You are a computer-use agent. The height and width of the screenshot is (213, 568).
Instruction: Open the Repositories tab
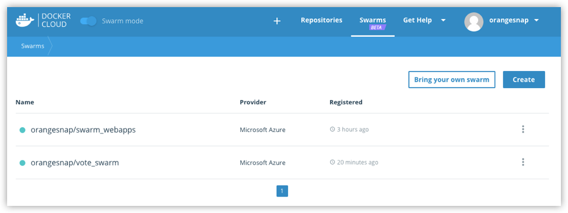(x=321, y=20)
